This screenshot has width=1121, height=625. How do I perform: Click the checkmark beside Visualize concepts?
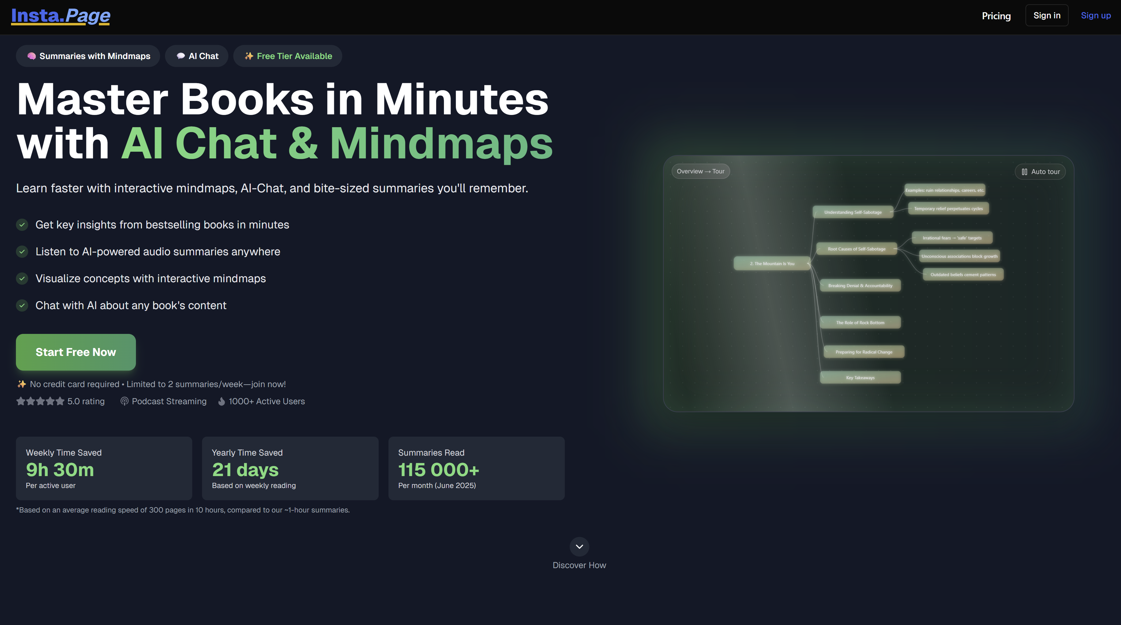coord(22,279)
